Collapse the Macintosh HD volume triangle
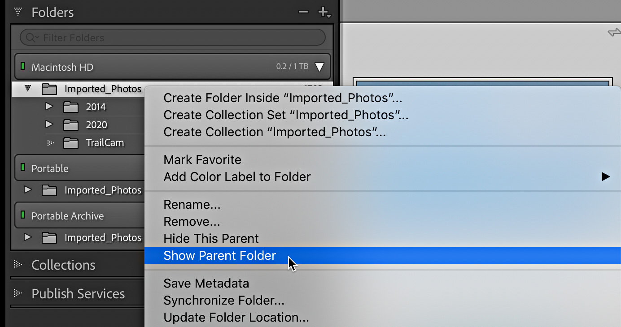Image resolution: width=621 pixels, height=327 pixels. pos(319,67)
